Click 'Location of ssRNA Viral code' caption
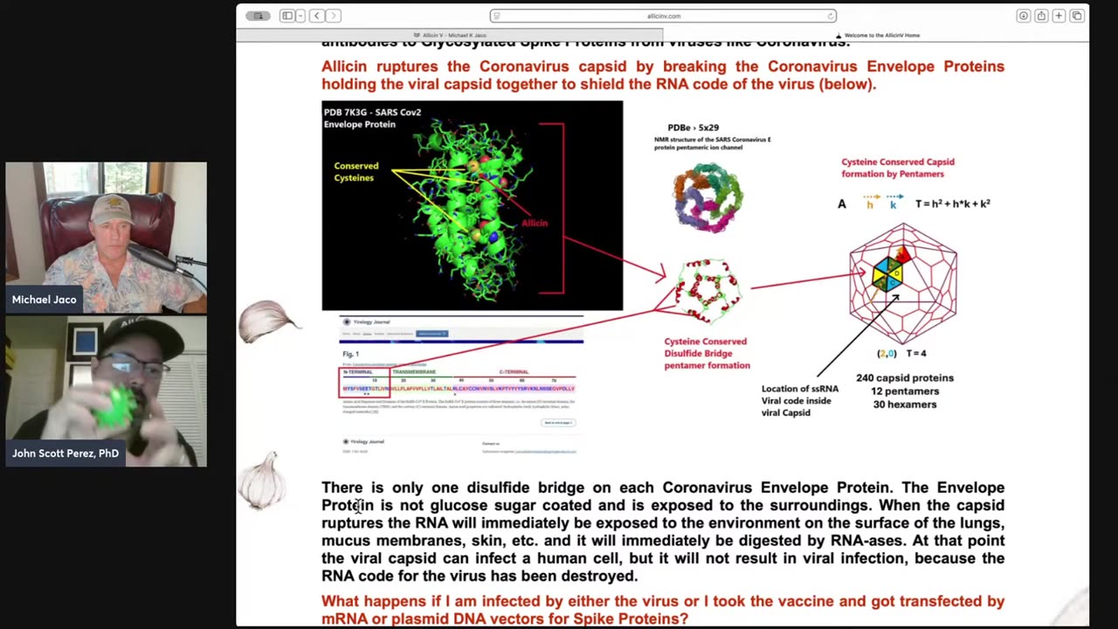 pos(800,401)
